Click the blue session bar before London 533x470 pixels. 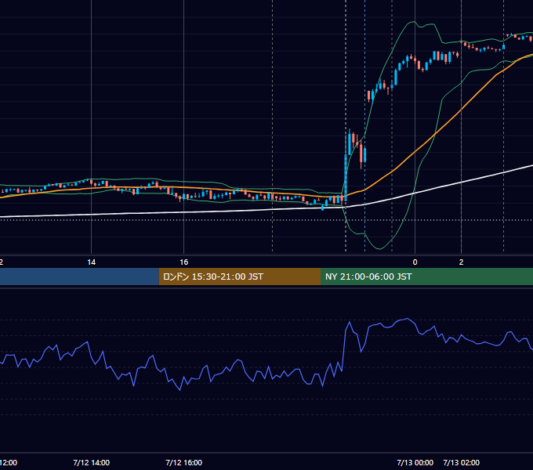pyautogui.click(x=79, y=277)
